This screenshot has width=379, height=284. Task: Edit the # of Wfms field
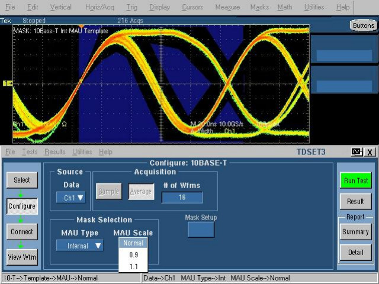[x=182, y=198]
